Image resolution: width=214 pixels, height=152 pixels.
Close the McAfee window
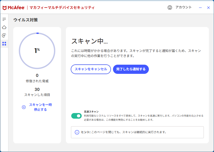click(x=208, y=8)
